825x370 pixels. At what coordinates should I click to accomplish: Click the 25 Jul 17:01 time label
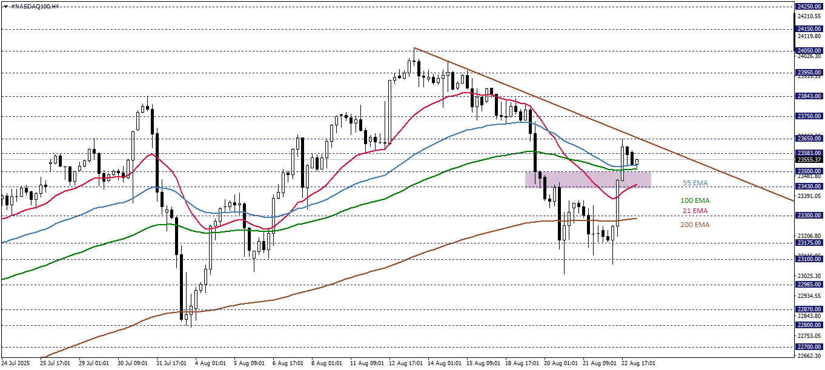point(54,364)
